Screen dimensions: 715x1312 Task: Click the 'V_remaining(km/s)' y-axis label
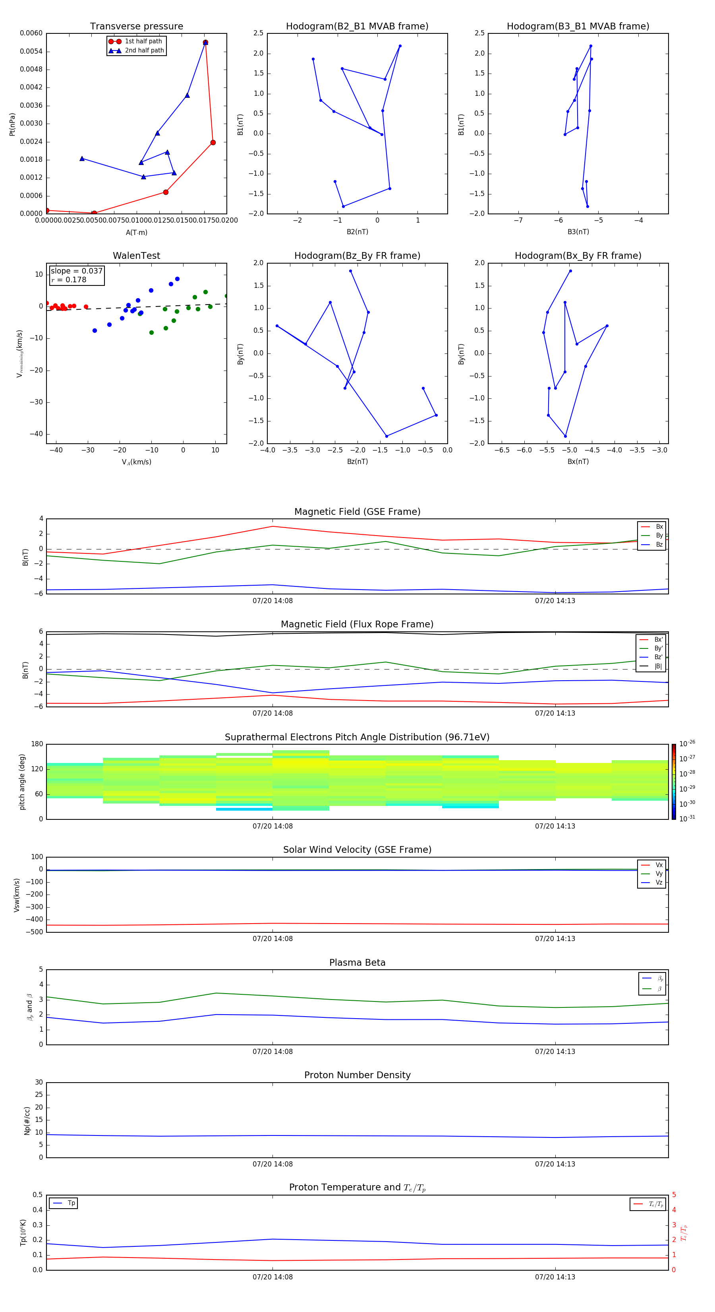(x=19, y=353)
